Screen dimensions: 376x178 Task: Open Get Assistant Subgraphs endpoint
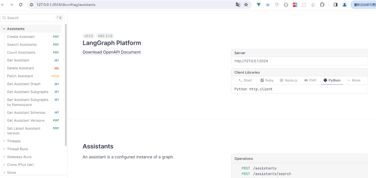click(x=33, y=92)
